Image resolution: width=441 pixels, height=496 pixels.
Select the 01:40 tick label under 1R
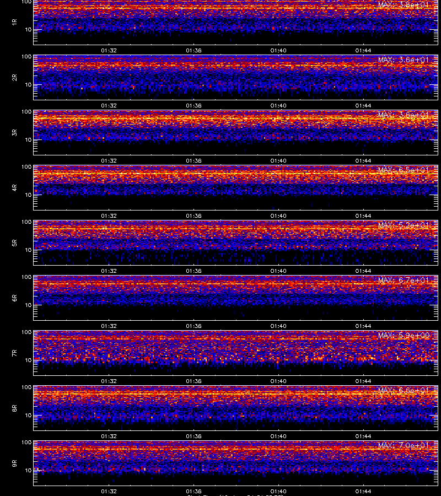[278, 50]
